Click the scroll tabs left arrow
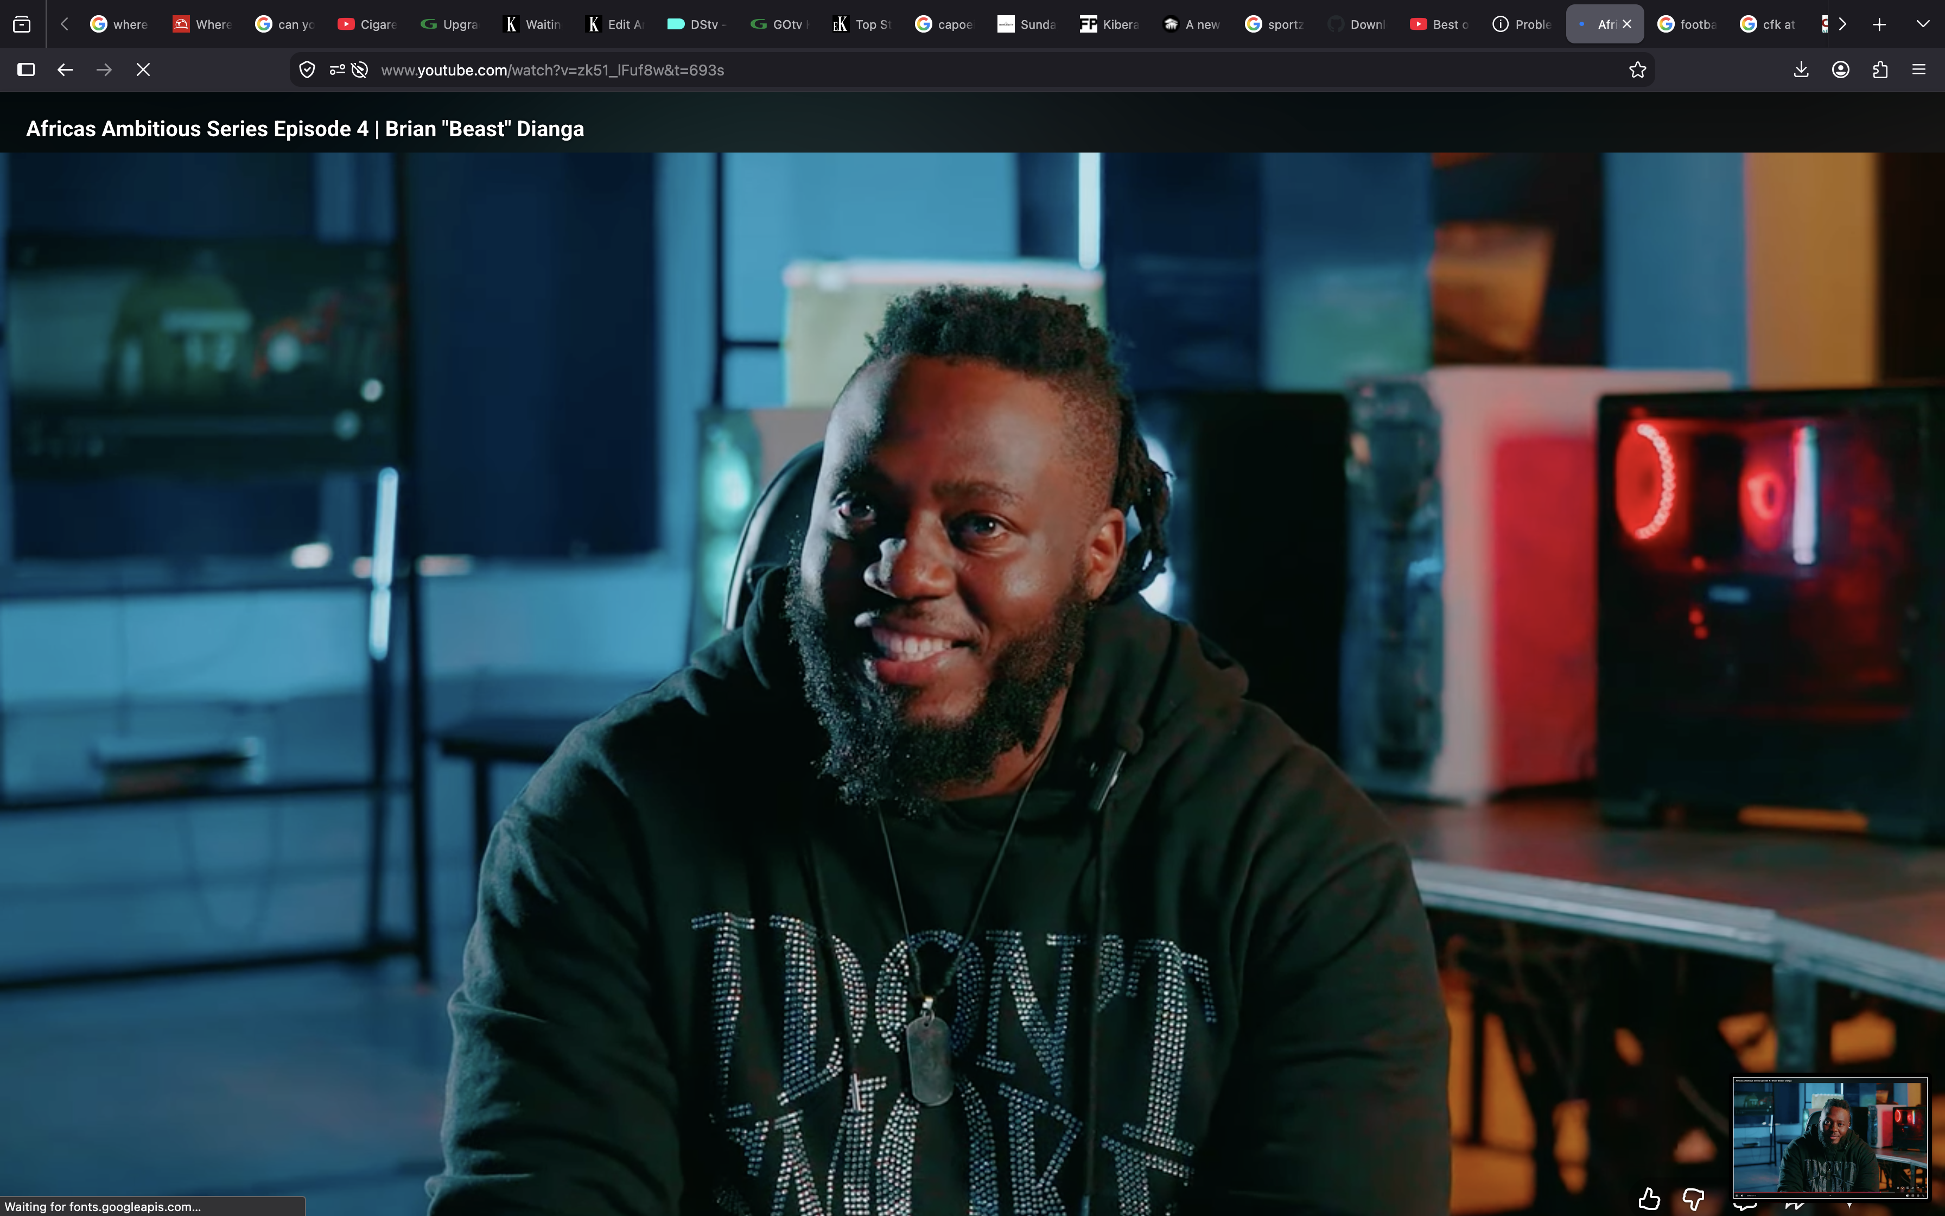This screenshot has width=1945, height=1216. [x=64, y=24]
